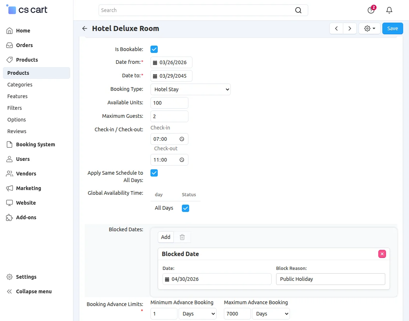Screen dimensions: 409x321
Task: Go to the next product arrow
Action: pyautogui.click(x=350, y=28)
